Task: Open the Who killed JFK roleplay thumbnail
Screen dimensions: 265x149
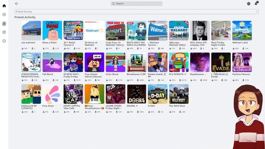Action: (x=200, y=31)
